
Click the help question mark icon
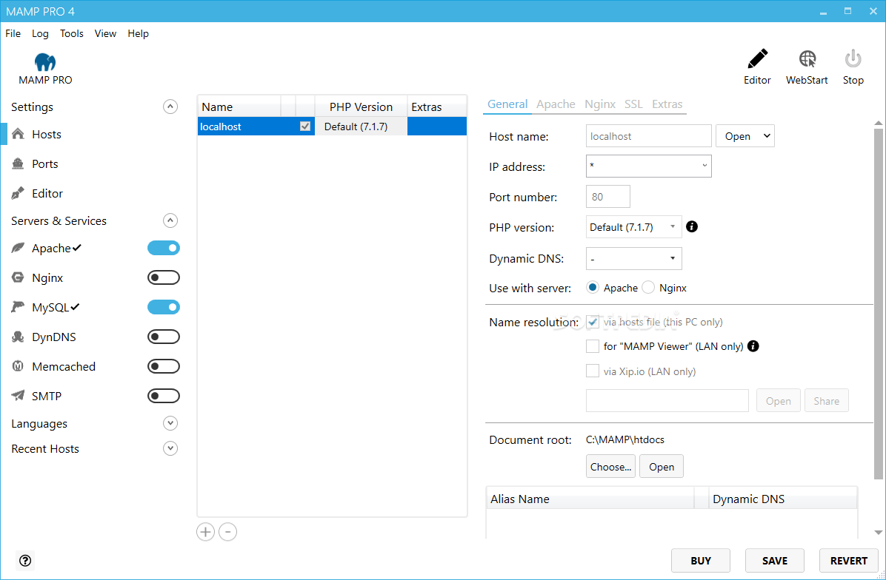point(25,561)
